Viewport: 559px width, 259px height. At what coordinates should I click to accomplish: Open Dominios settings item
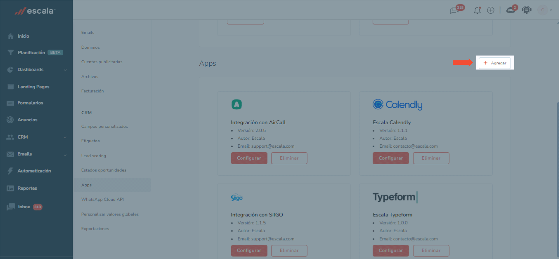[x=90, y=47]
